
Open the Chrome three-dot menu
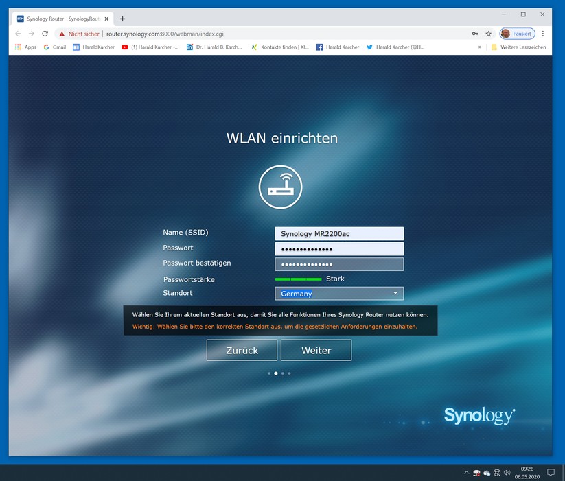coord(543,33)
